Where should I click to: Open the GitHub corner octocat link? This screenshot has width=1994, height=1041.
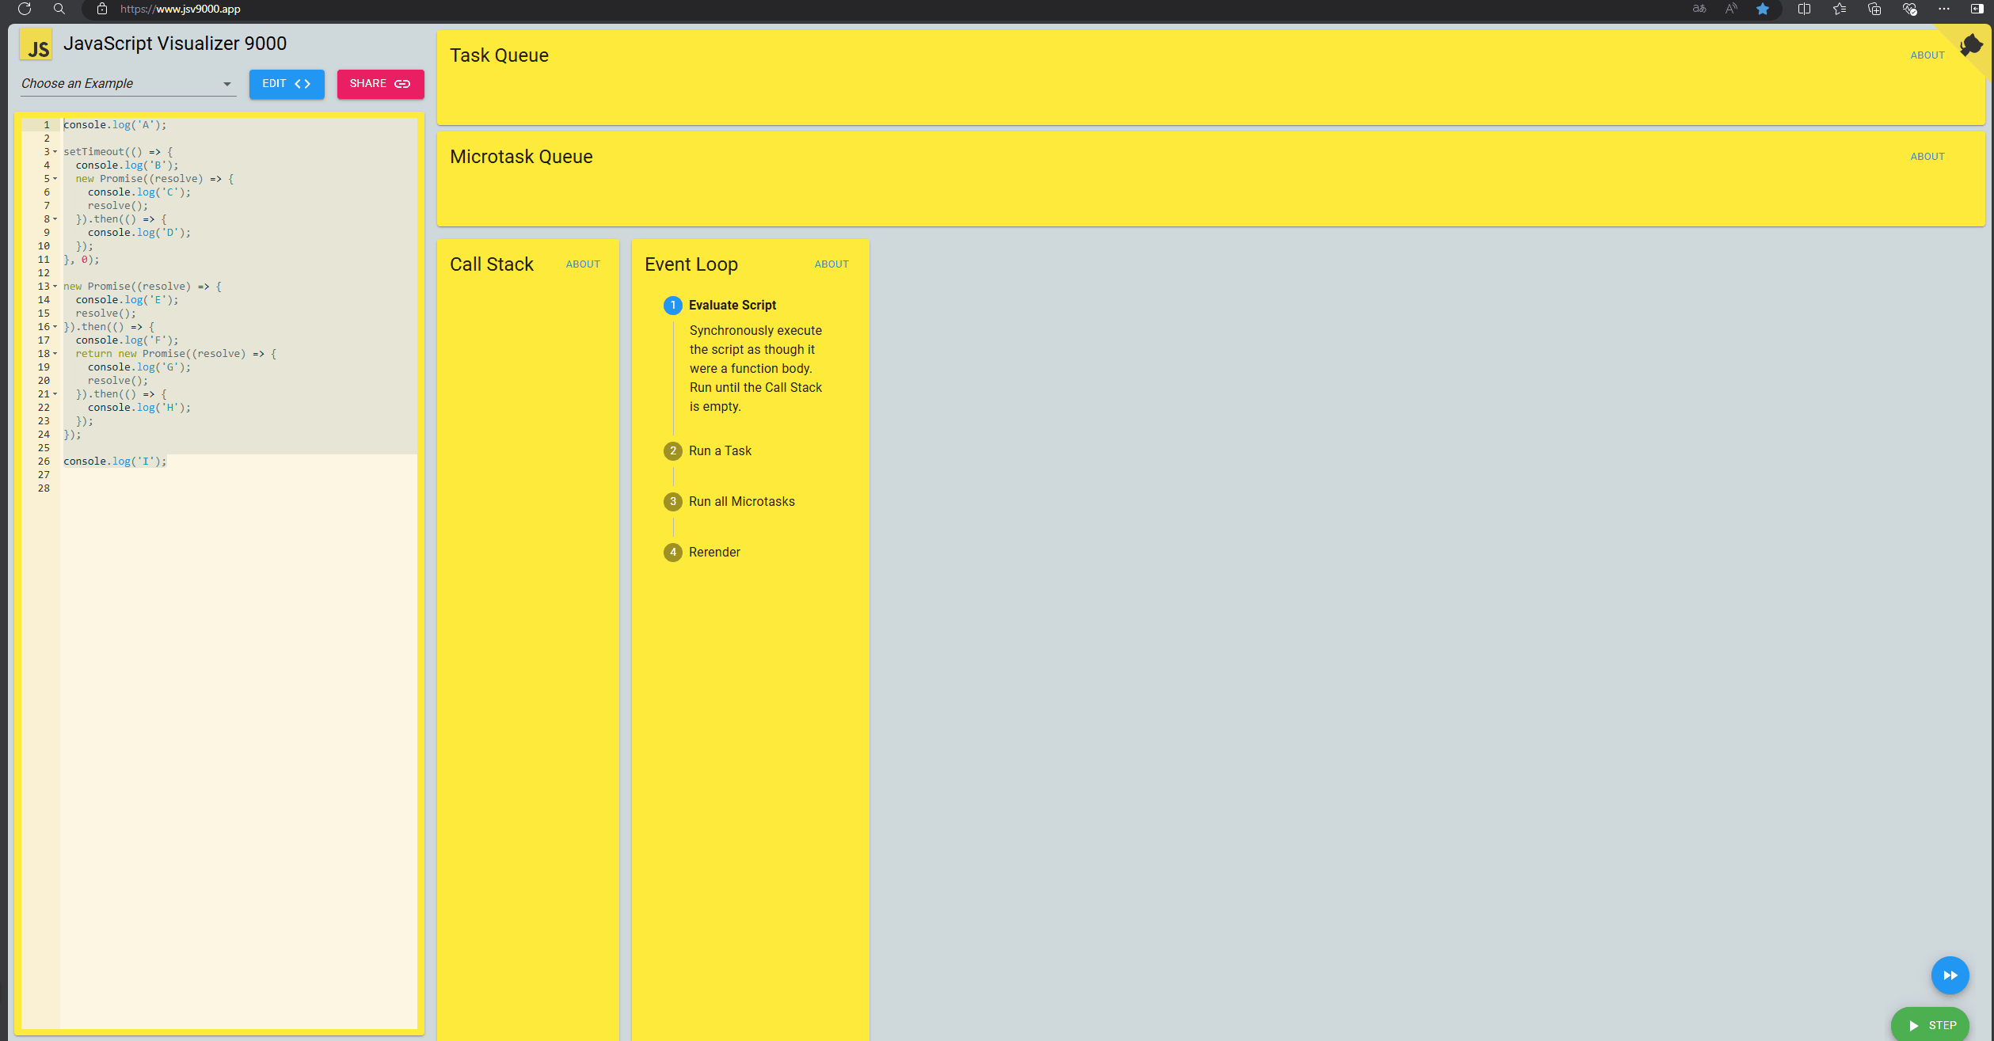[x=1971, y=46]
